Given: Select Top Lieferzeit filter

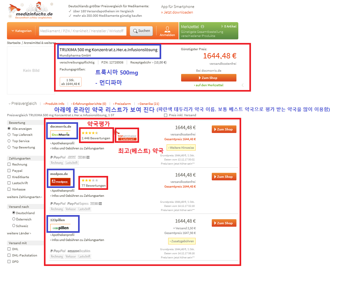Looking at the screenshot, I should coord(9,135).
